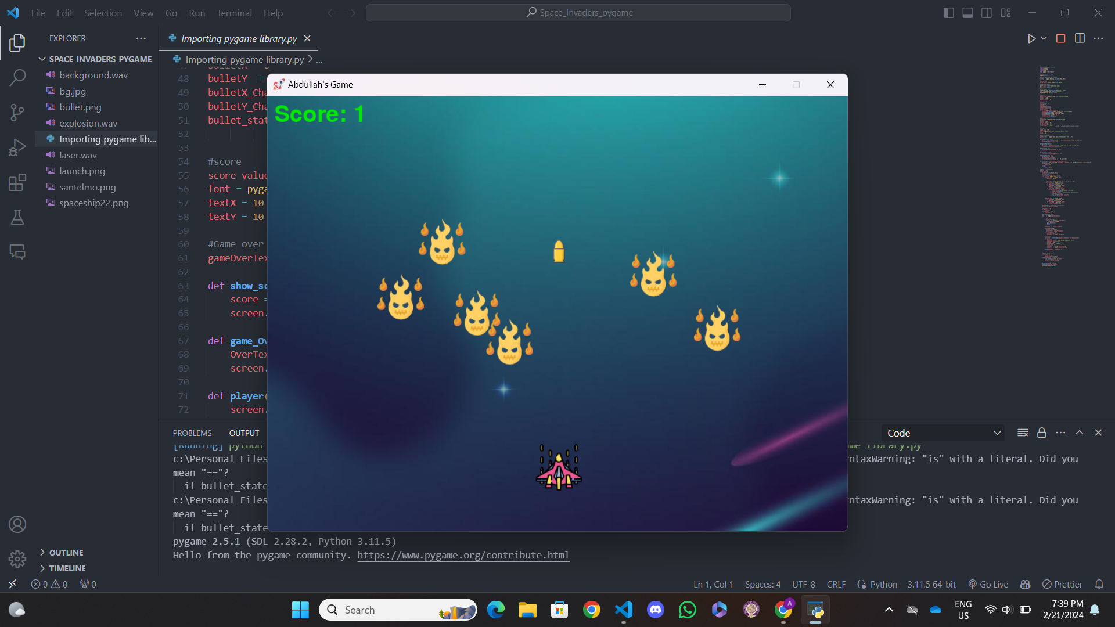
Task: Change the Python language mode
Action: [883, 584]
